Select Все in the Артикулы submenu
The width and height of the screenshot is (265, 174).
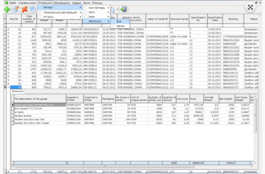(119, 21)
